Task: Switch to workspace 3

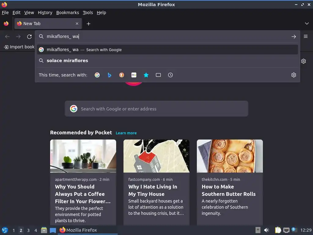Action: pyautogui.click(x=28, y=230)
